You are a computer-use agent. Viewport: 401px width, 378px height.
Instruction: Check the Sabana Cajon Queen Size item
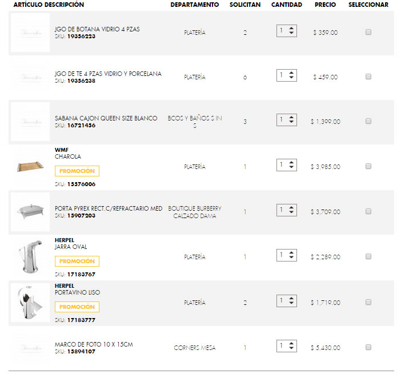pos(368,121)
